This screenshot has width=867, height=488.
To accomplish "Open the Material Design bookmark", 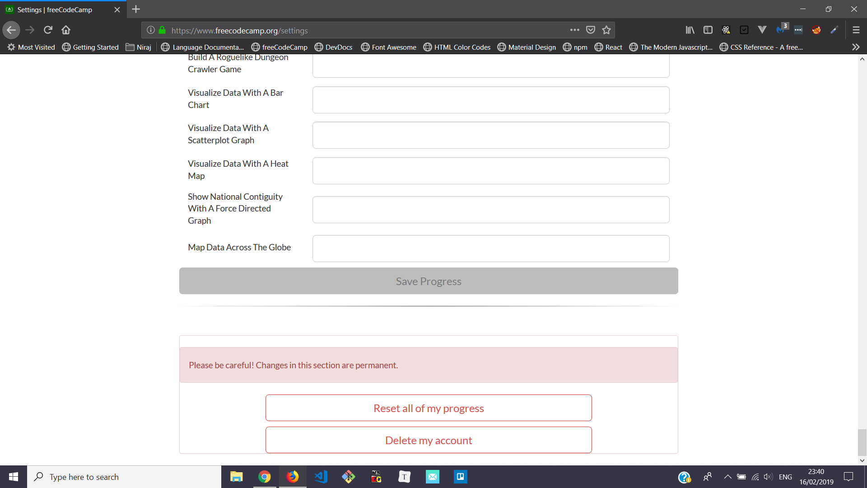I will pos(527,47).
